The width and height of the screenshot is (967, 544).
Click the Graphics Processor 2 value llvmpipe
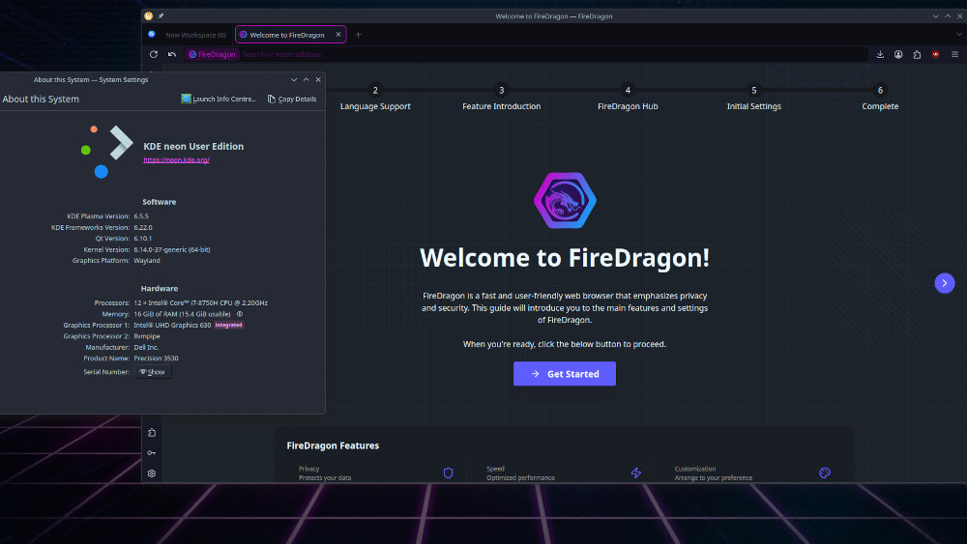147,335
